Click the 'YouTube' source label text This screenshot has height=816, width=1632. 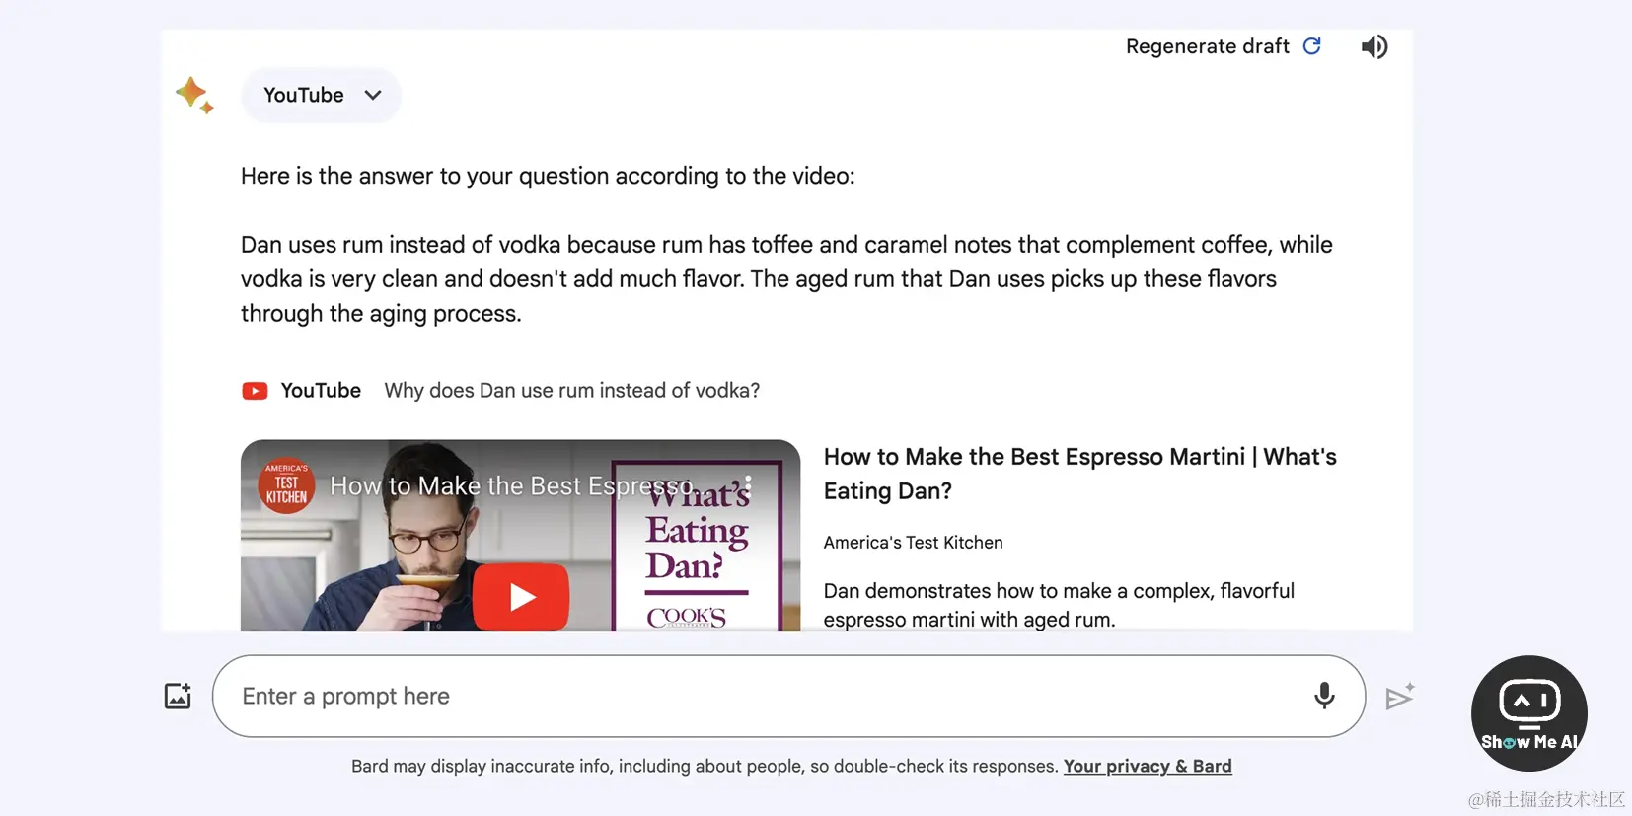click(321, 391)
